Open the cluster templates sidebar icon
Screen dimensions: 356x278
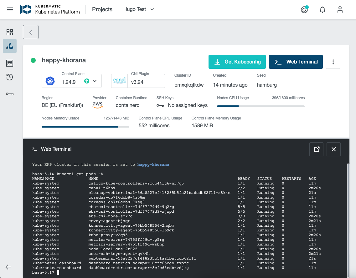(9, 63)
